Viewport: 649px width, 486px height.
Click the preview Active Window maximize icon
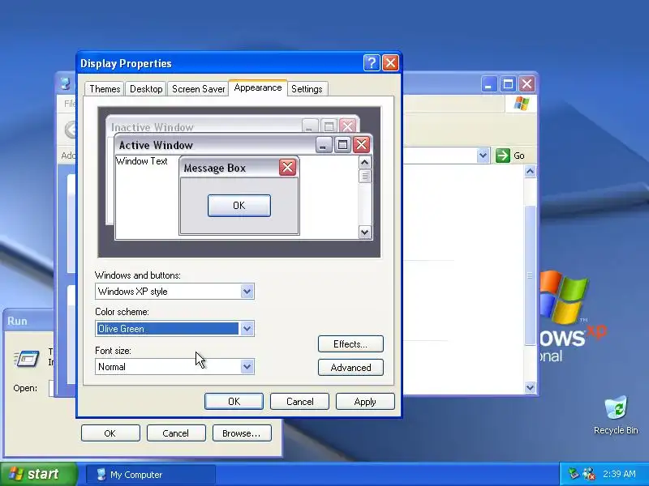coord(342,145)
